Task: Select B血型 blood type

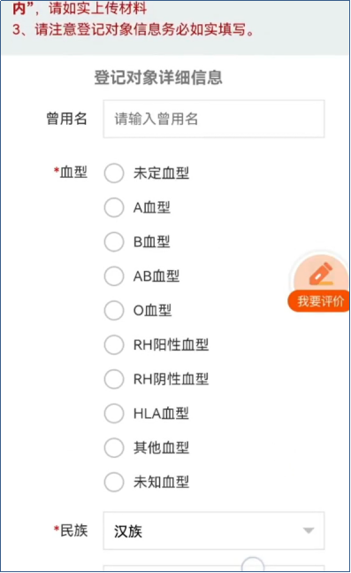Action: [114, 242]
